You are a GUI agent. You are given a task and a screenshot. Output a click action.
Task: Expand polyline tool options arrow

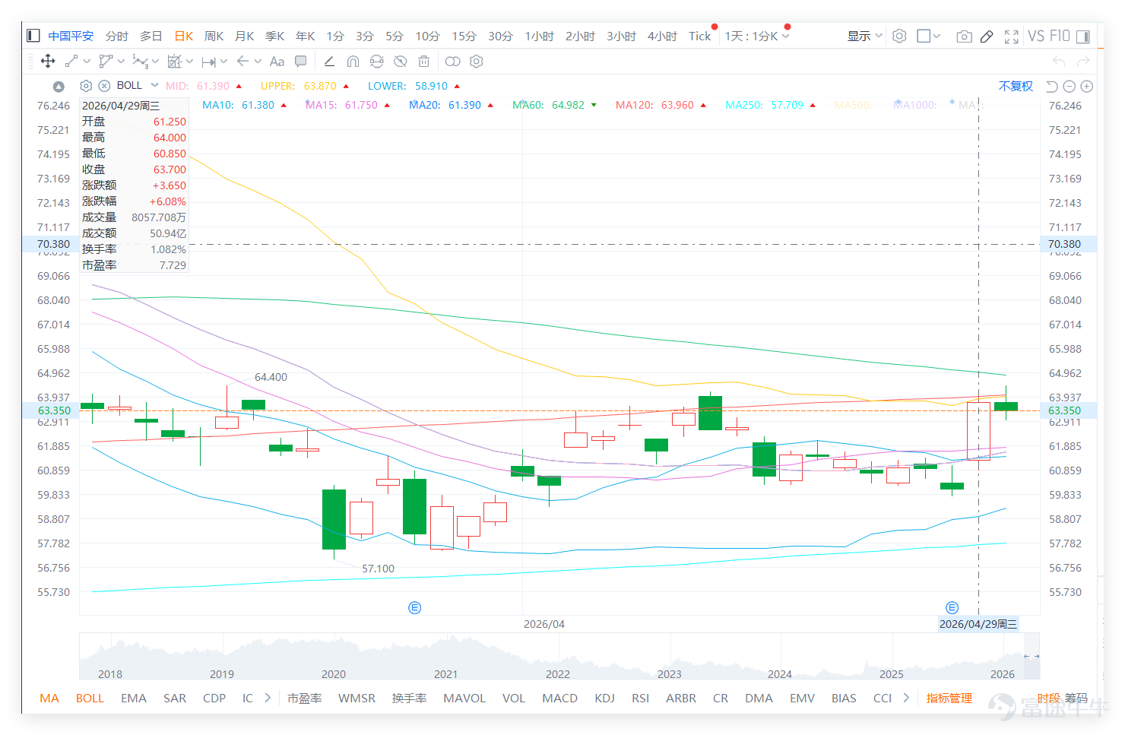point(121,61)
